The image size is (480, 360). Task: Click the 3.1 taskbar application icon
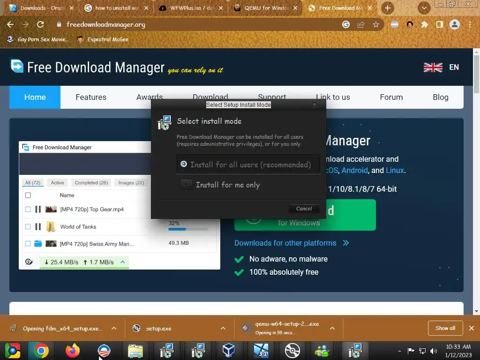coord(261,351)
